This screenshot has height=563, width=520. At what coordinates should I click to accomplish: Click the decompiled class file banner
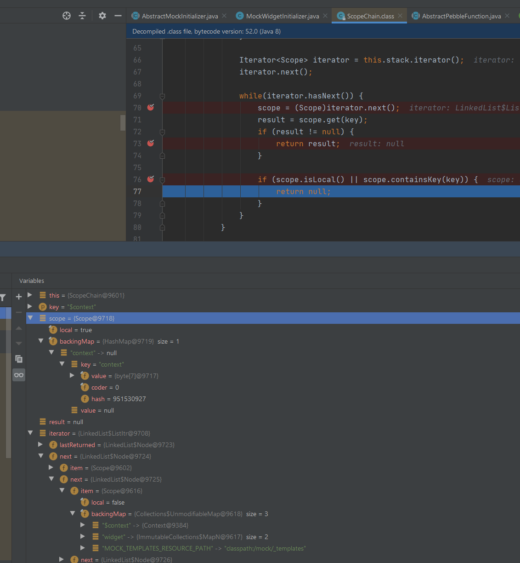(x=323, y=31)
